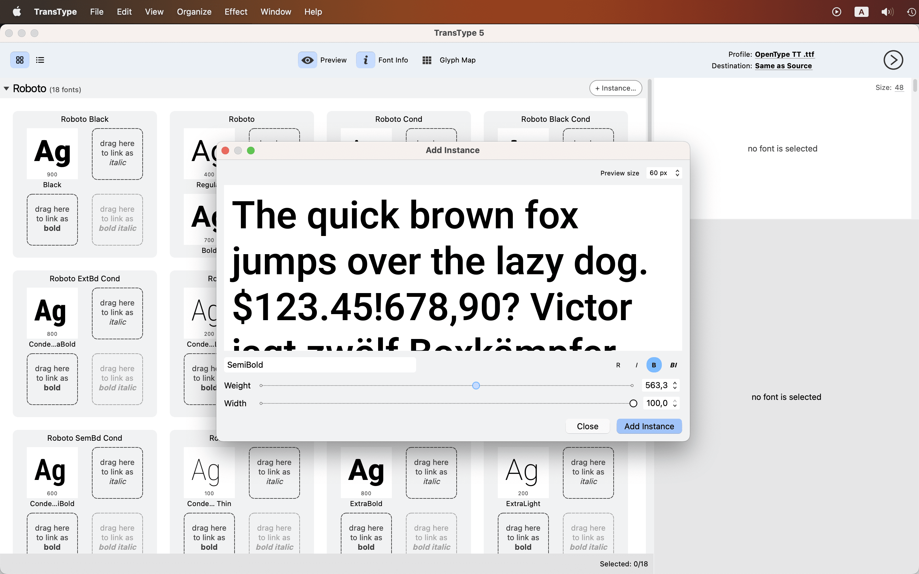Click the + Instance... button

(616, 88)
